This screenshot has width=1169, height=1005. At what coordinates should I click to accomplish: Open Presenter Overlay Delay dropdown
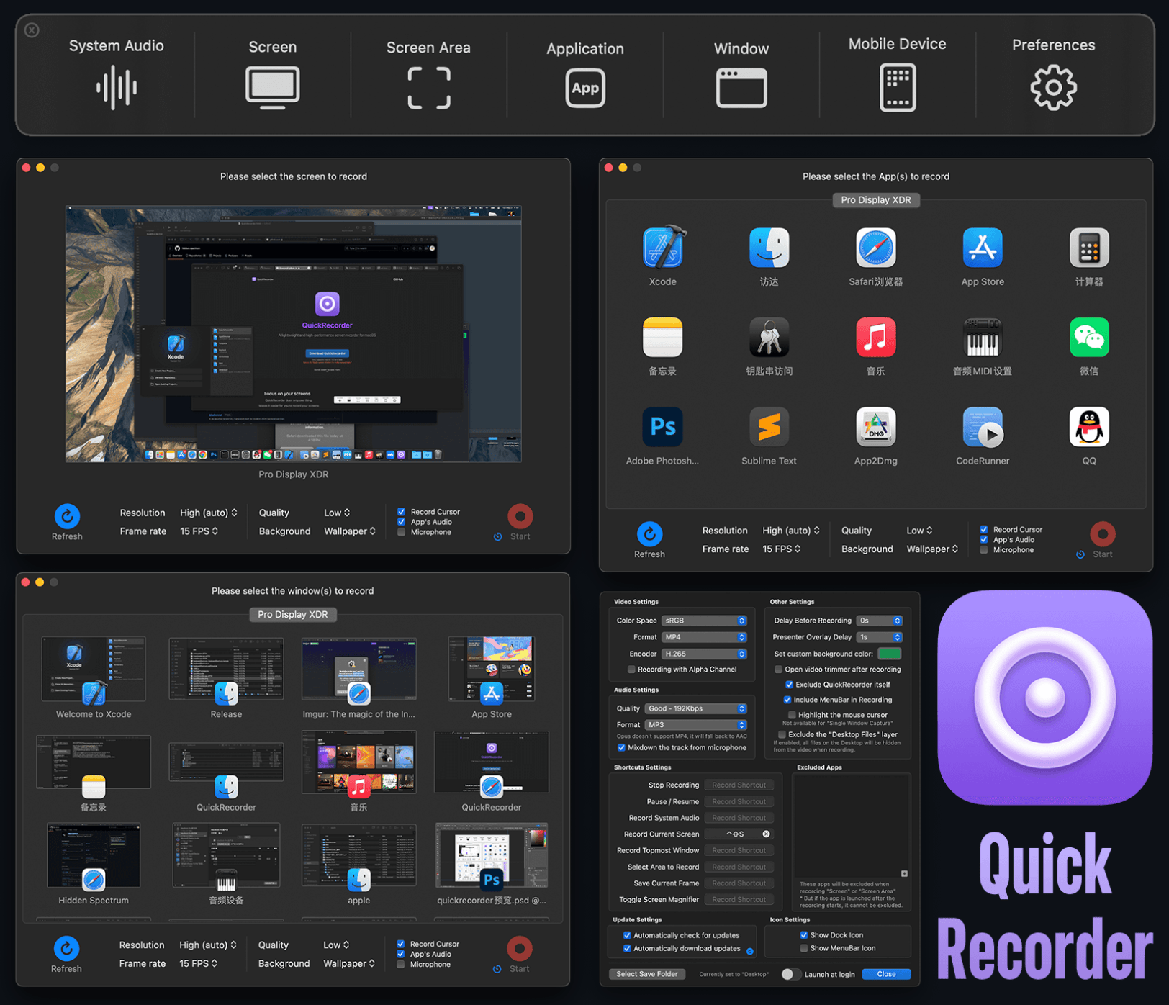(x=880, y=637)
